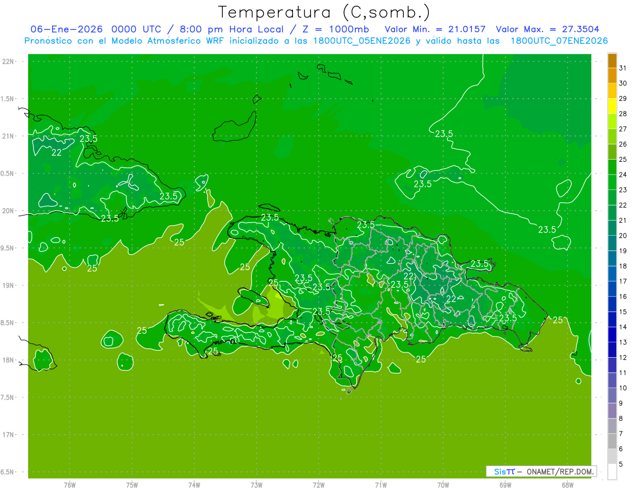Screen dimensions: 637x492
Task: Select the "Z = 1000mb" level text
Action: (x=335, y=29)
